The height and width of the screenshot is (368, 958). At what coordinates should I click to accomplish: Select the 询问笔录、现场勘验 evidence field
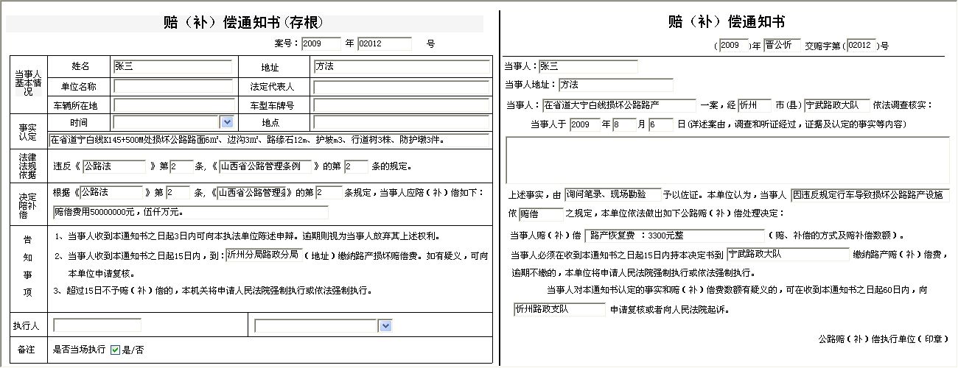(x=612, y=195)
